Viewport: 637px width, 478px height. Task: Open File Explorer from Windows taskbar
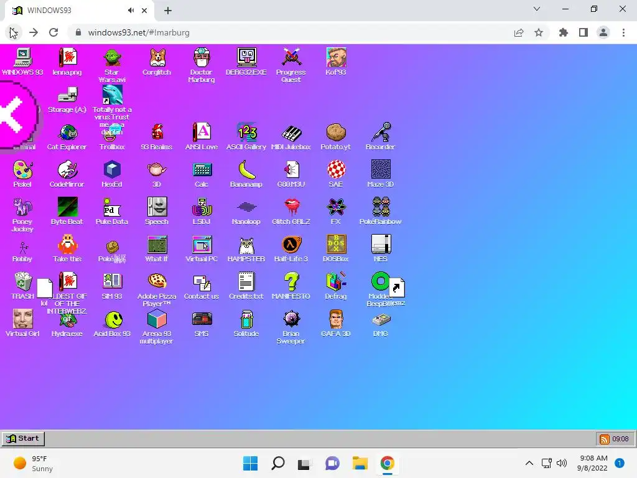click(360, 463)
